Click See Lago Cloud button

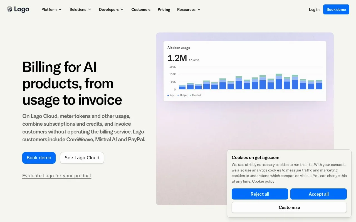pos(82,158)
